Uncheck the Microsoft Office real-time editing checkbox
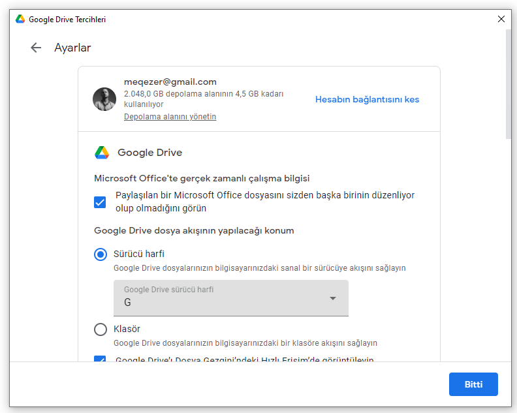 (x=100, y=202)
